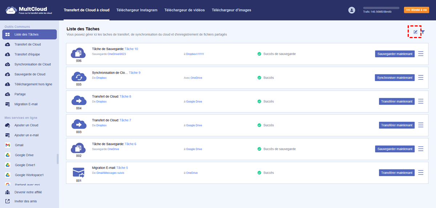Open the Tâche 9 link

(134, 72)
